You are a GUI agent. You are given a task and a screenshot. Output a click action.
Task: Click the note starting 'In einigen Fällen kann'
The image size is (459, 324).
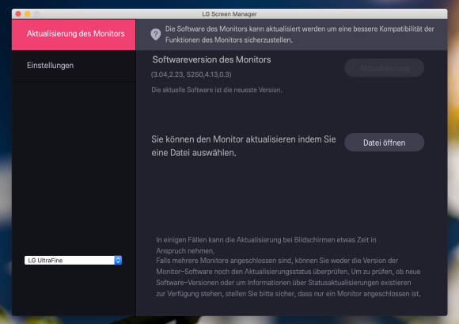266,246
